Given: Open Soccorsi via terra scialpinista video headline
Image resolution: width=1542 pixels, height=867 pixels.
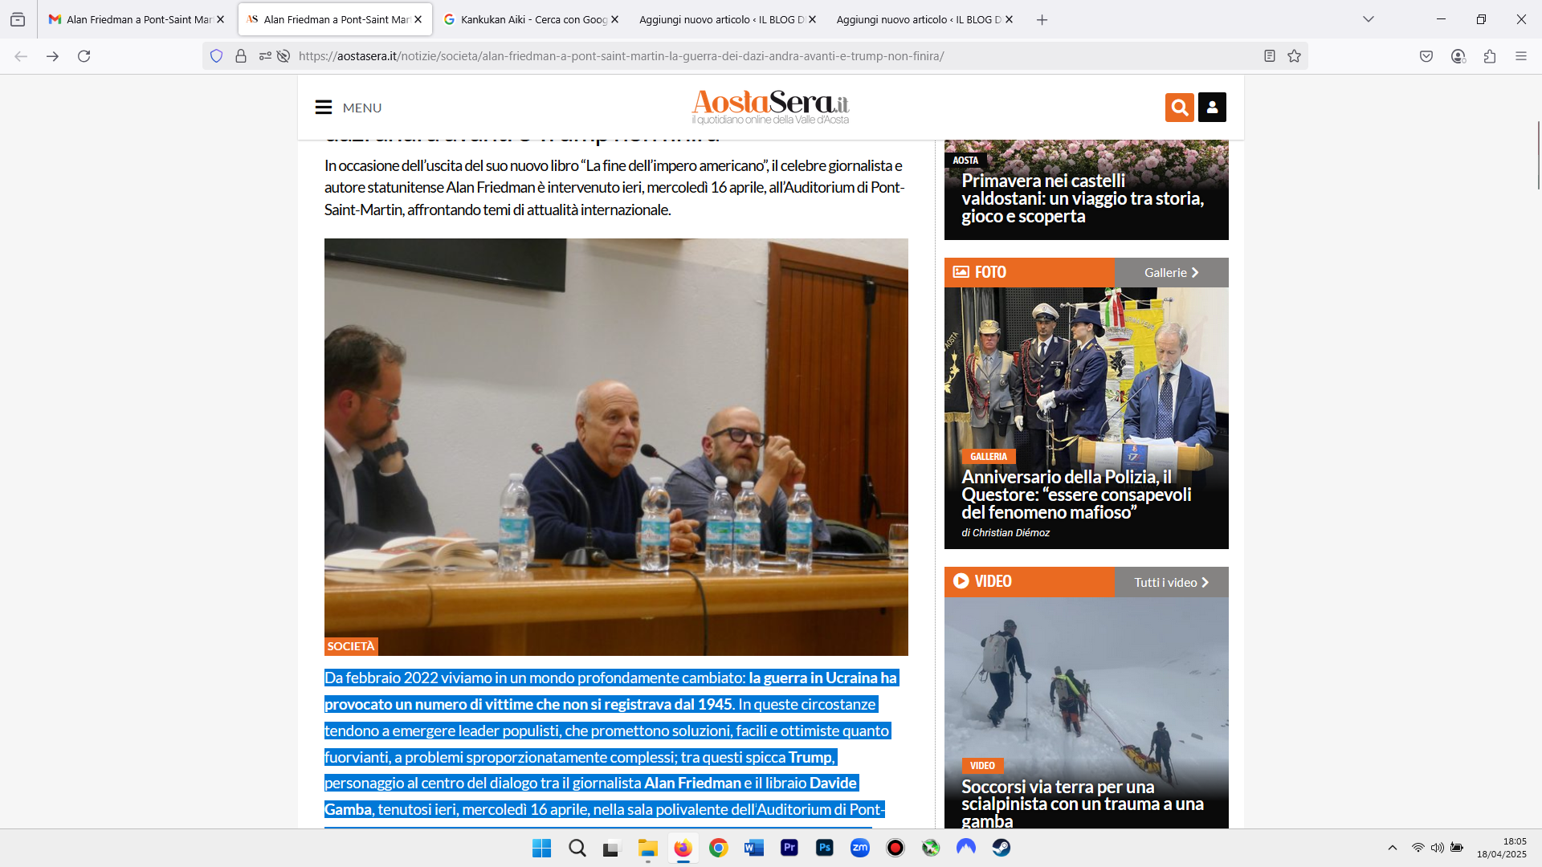Looking at the screenshot, I should tap(1082, 803).
